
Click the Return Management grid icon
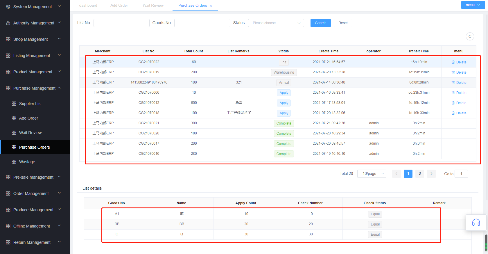[8, 242]
